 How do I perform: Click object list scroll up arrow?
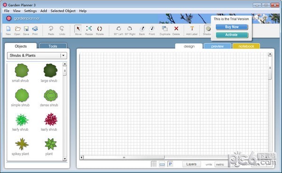pos(65,64)
